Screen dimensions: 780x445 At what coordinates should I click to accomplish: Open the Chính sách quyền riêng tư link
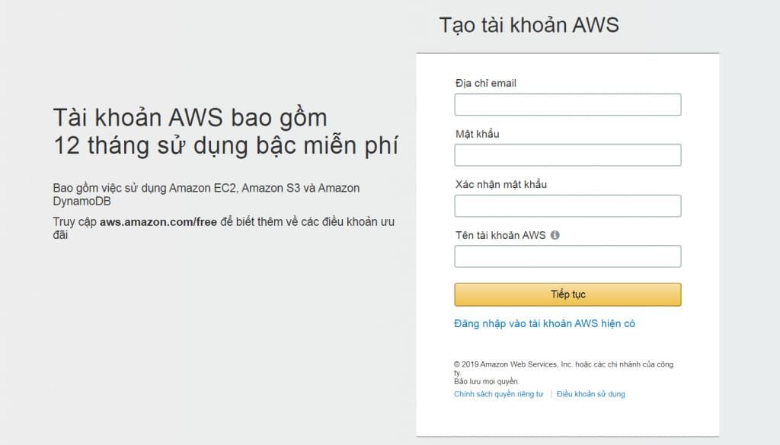(x=498, y=394)
